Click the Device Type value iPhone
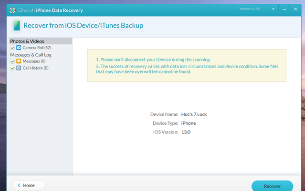The image size is (305, 191). 189,123
